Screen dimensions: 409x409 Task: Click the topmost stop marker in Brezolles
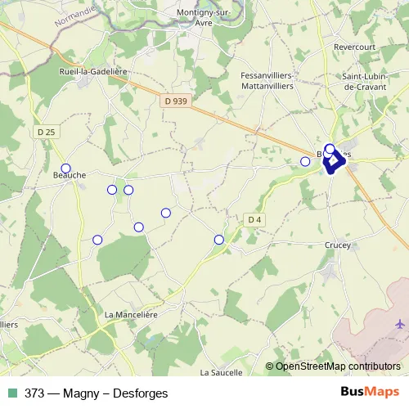pos(330,149)
